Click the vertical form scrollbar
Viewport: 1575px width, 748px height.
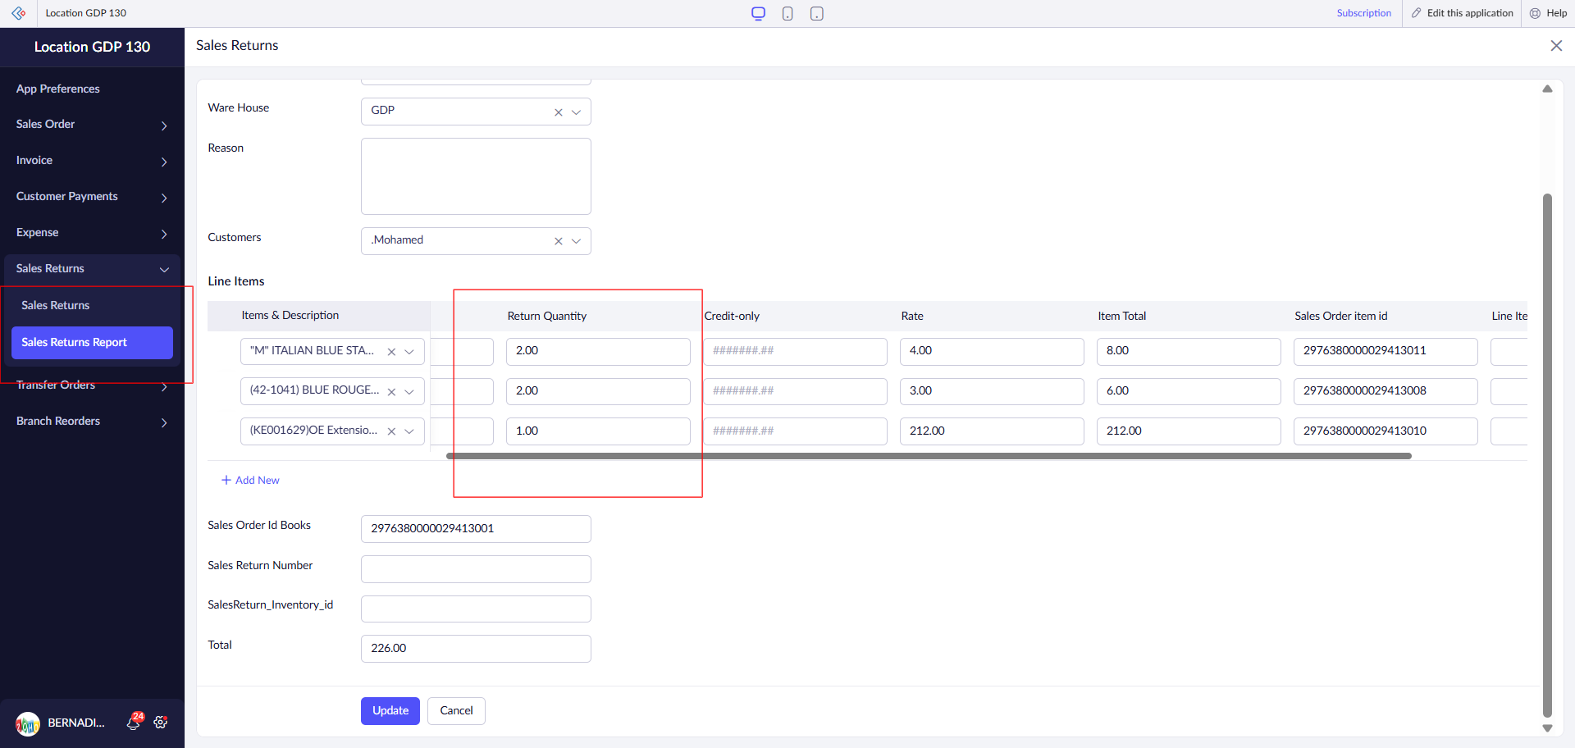pos(1547,455)
